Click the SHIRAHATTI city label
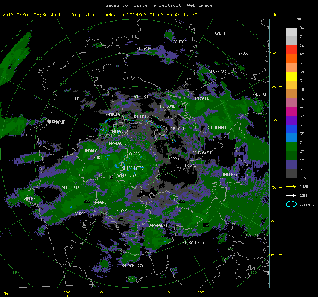Image resolution: width=318 pixels, height=297 pixels. pyautogui.click(x=133, y=168)
